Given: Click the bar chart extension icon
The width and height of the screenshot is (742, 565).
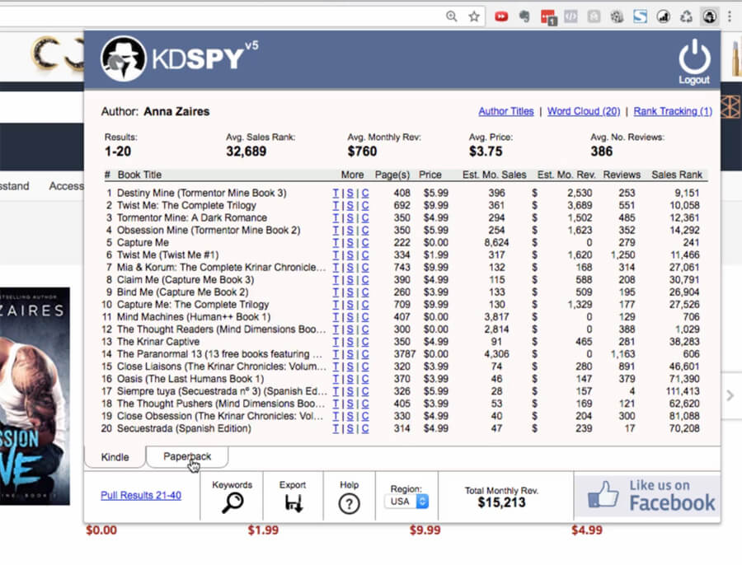Looking at the screenshot, I should [664, 16].
